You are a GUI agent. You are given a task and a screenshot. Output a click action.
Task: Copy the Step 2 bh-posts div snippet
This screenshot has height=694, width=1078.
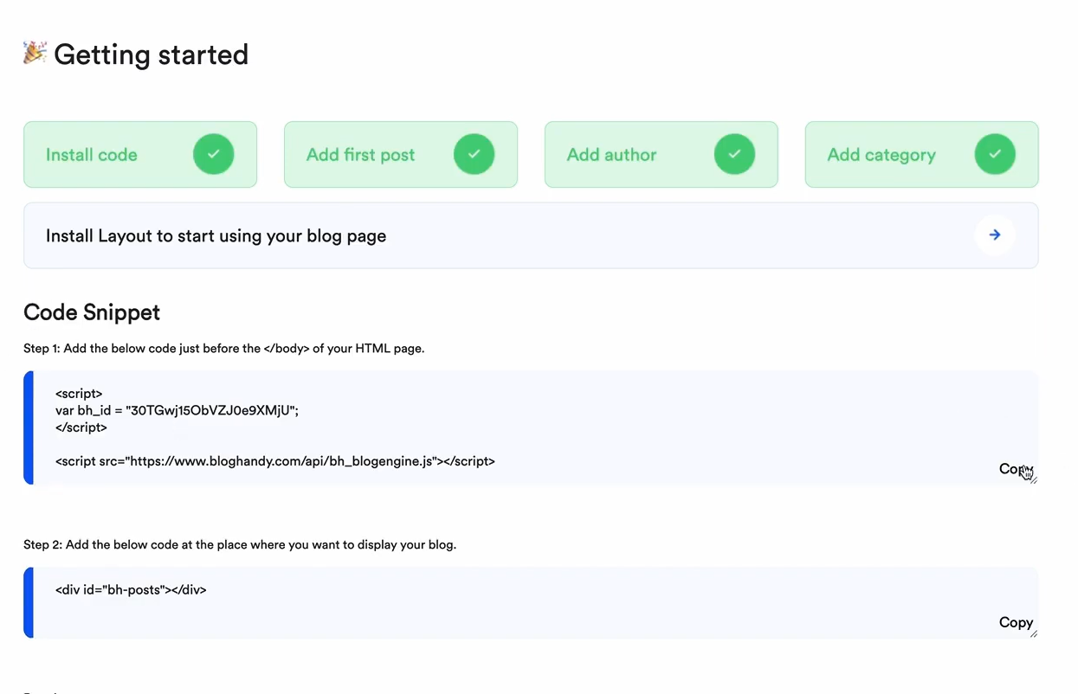(x=1015, y=622)
